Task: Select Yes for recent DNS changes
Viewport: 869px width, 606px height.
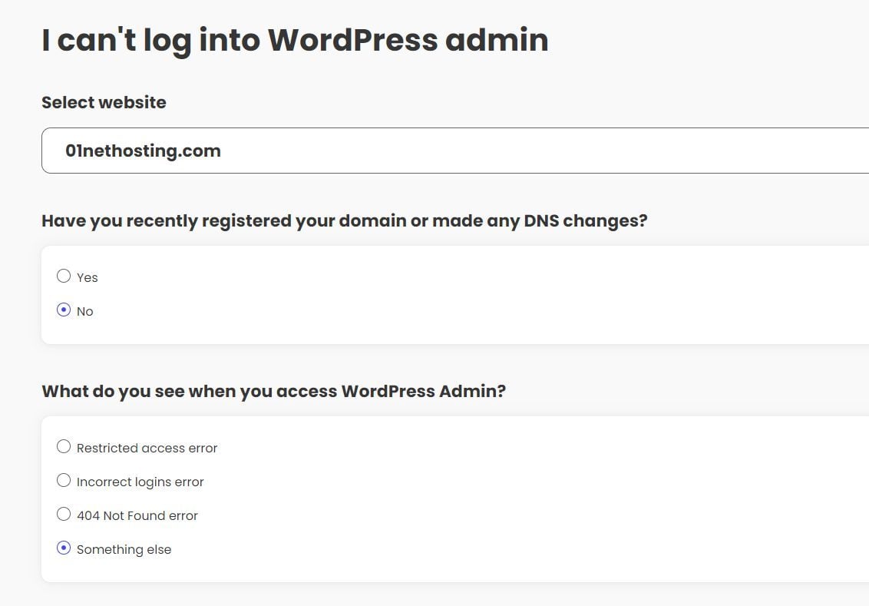Action: pos(64,276)
